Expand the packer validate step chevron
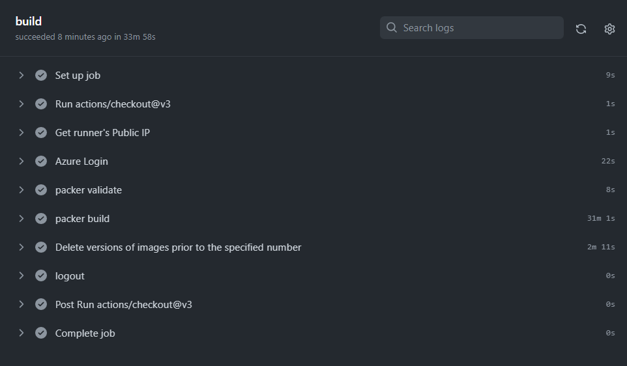 pyautogui.click(x=22, y=190)
